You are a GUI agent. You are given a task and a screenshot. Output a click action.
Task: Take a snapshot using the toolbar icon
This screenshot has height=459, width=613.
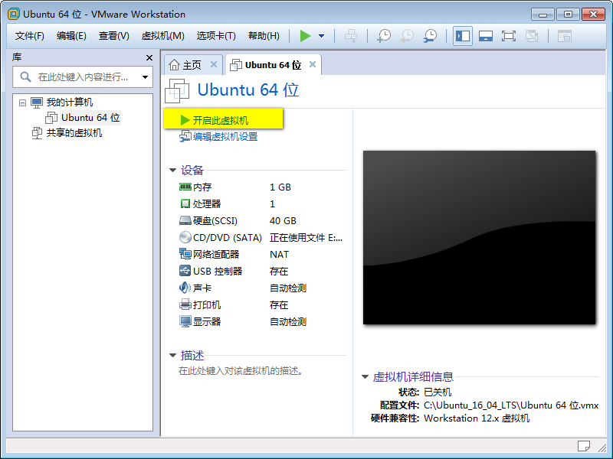(385, 36)
